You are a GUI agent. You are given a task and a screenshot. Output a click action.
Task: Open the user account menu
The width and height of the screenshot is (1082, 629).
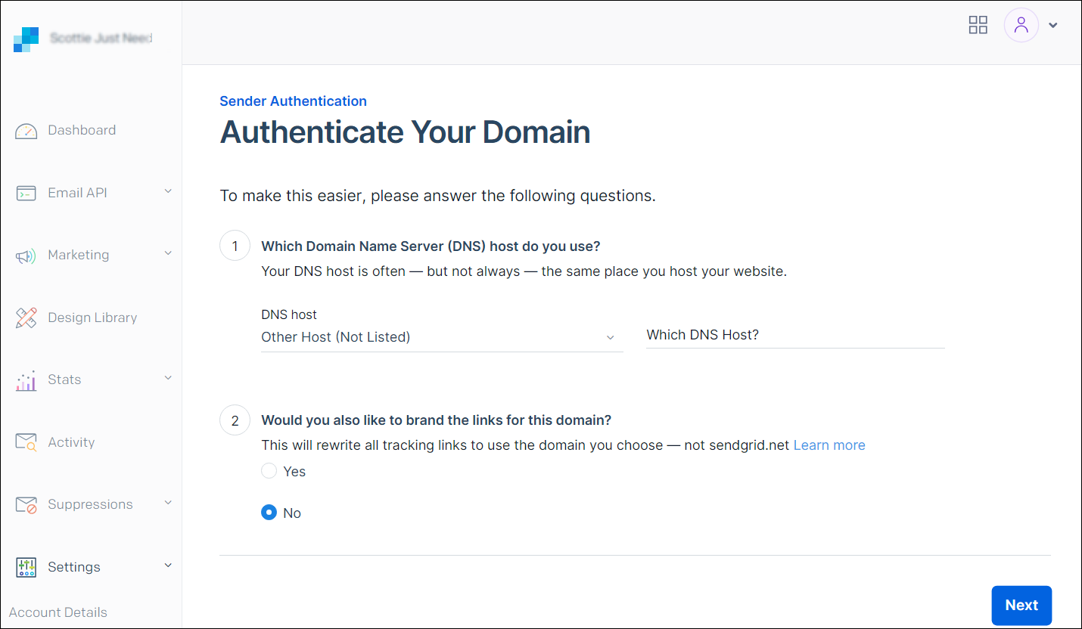pos(1030,25)
